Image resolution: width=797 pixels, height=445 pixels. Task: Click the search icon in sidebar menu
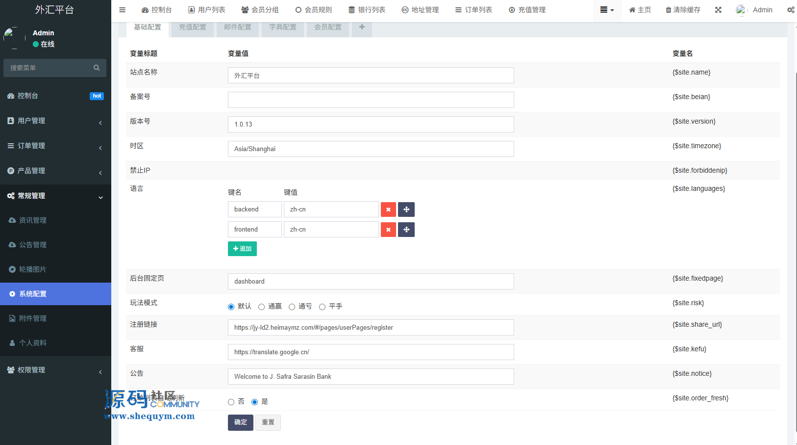point(97,68)
